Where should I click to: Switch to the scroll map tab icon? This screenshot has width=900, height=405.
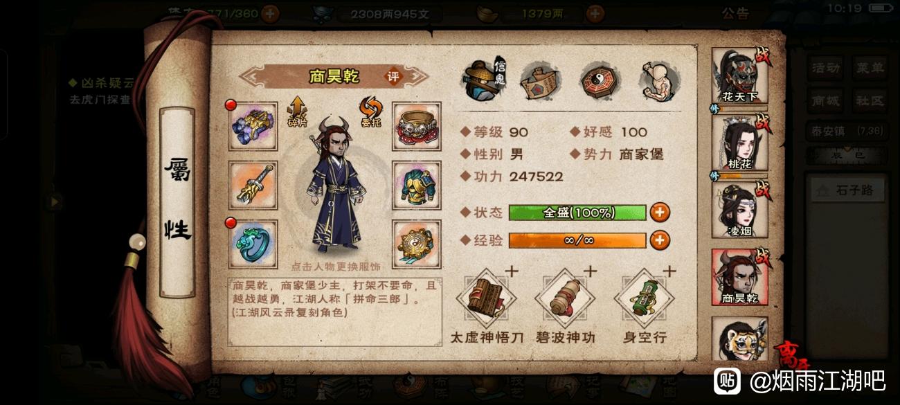540,81
